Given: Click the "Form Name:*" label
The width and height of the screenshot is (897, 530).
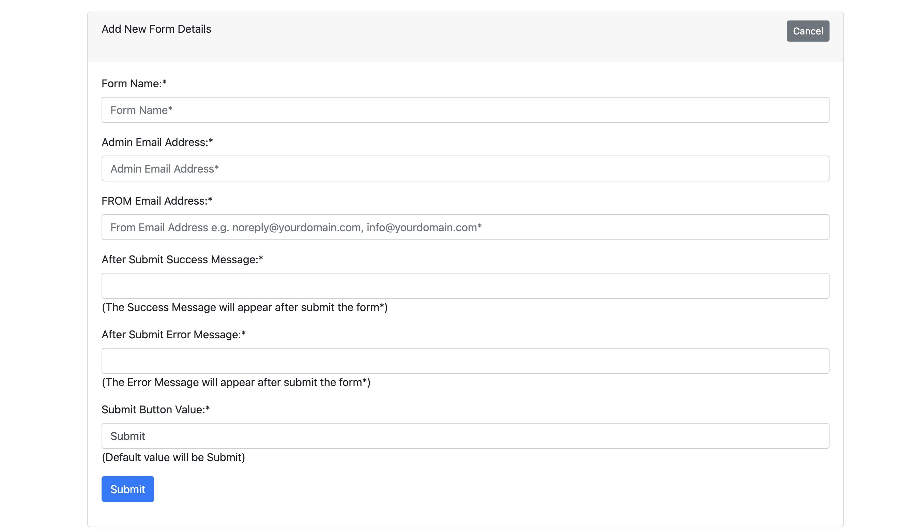Looking at the screenshot, I should point(134,84).
